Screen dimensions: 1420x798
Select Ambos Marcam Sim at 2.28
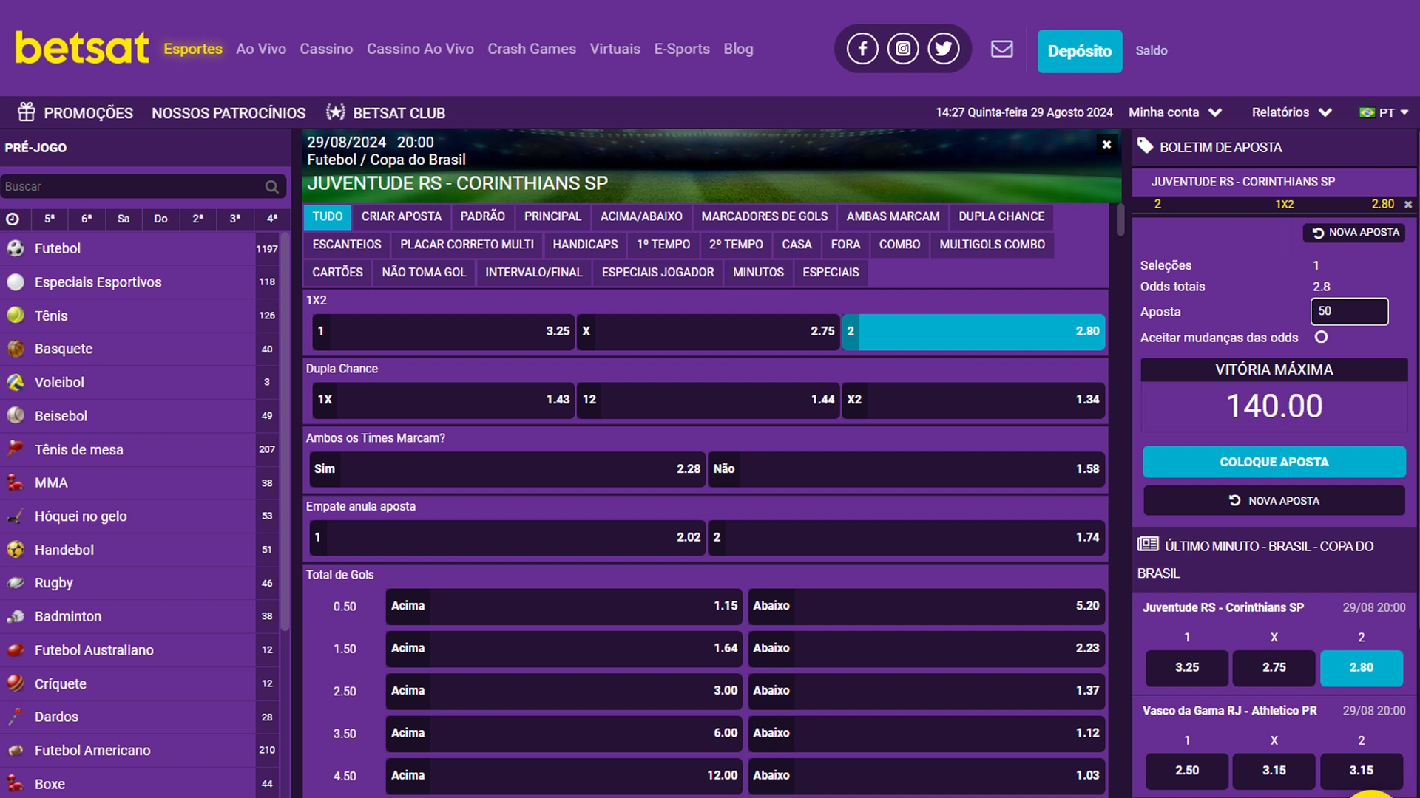point(507,468)
